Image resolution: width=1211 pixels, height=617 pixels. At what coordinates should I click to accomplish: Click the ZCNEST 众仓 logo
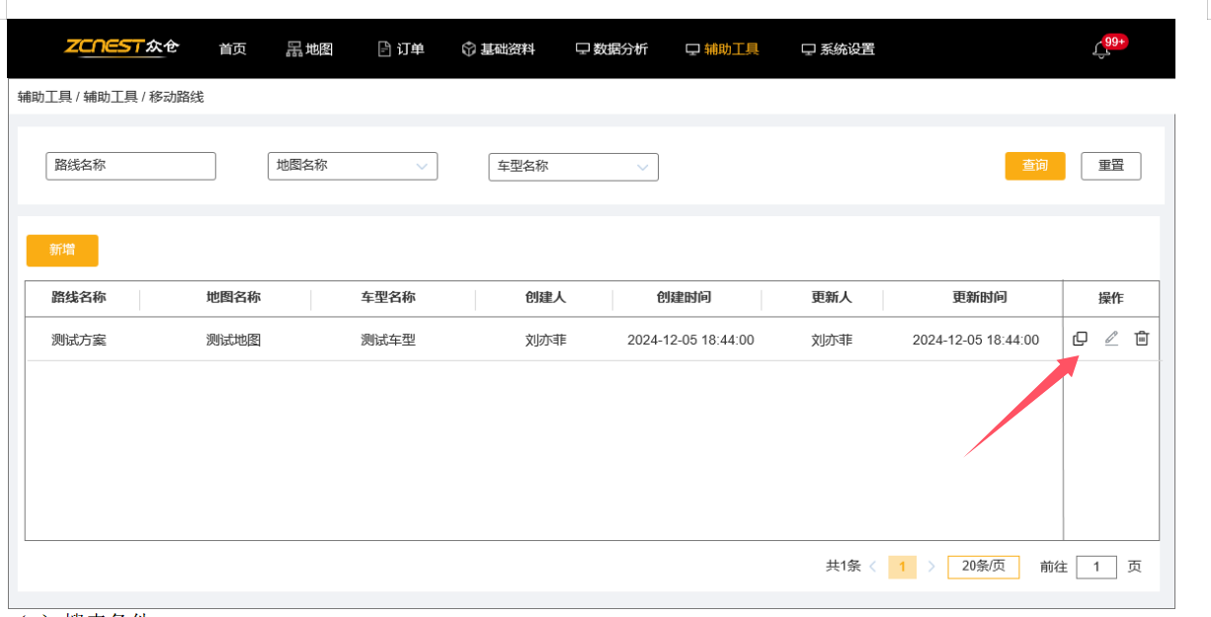click(x=121, y=47)
